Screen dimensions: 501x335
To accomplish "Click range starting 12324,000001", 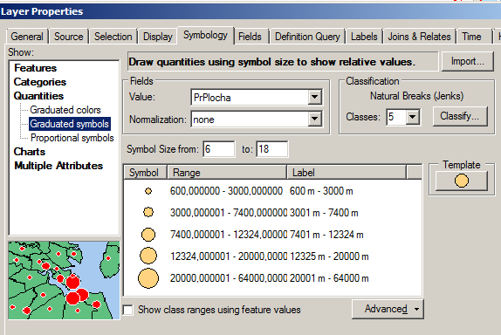I will [229, 256].
